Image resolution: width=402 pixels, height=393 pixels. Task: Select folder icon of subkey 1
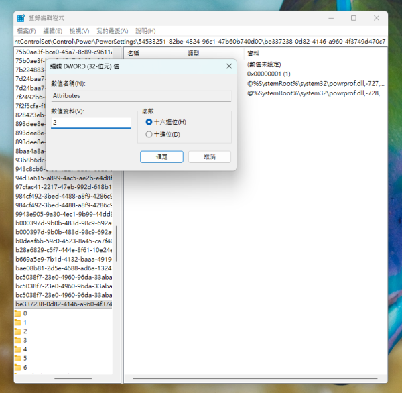pos(17,322)
